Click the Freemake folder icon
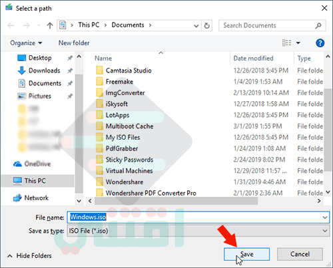Viewport: 333px width, 268px height. pyautogui.click(x=99, y=81)
